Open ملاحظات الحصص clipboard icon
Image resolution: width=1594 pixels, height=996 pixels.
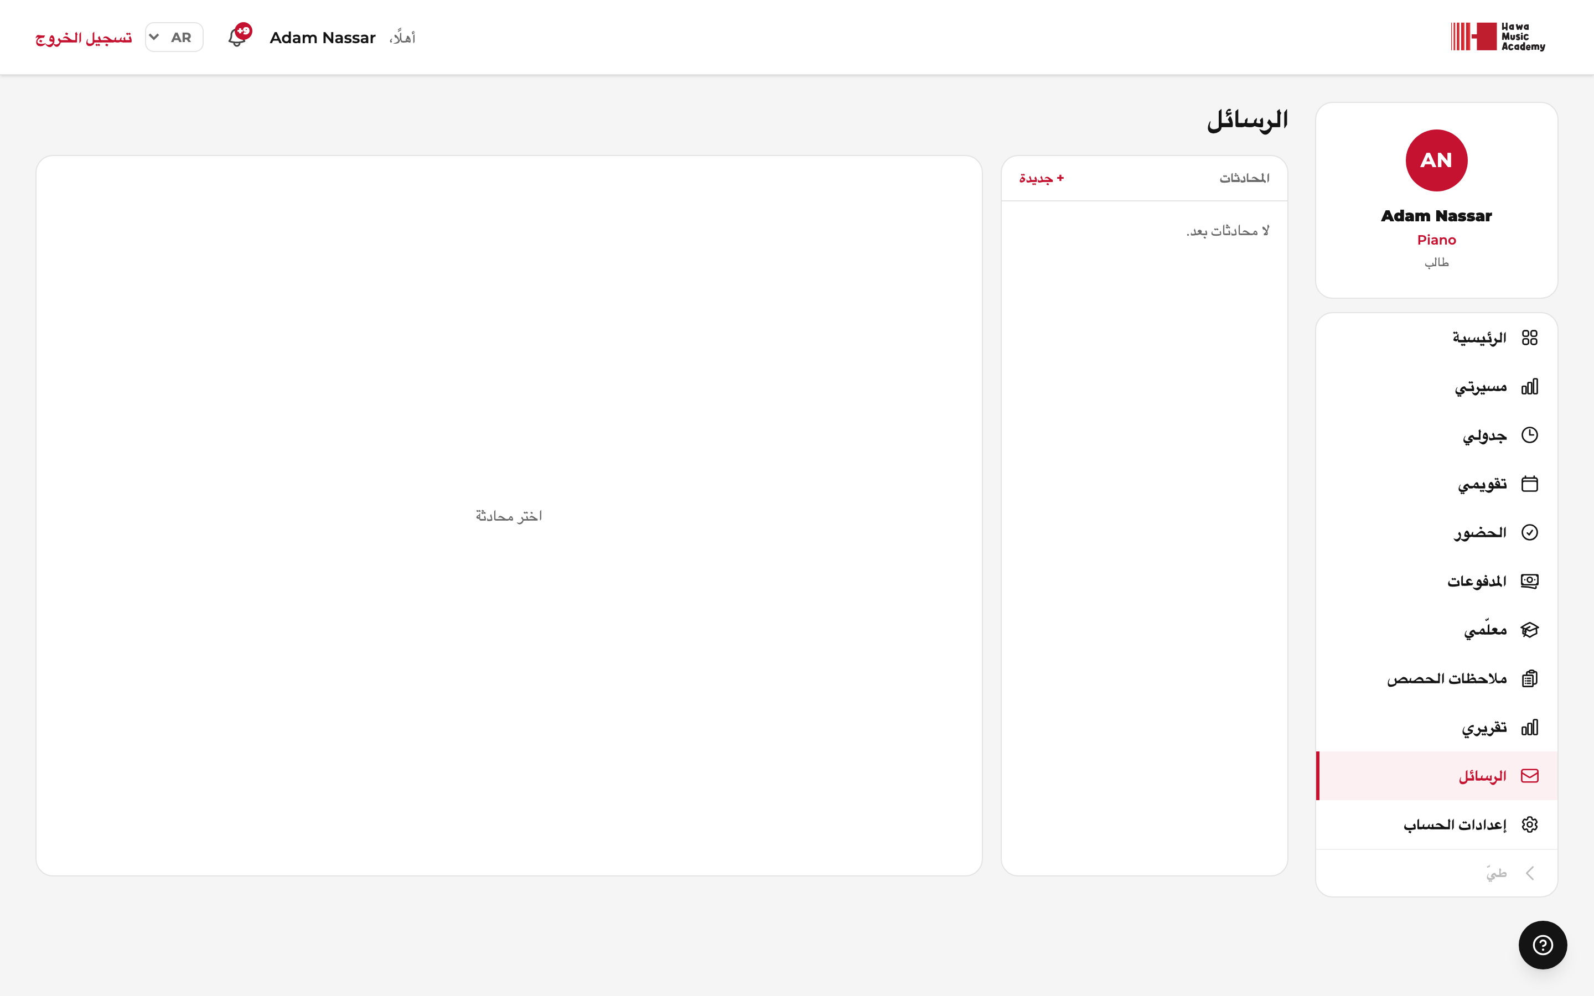(x=1529, y=678)
